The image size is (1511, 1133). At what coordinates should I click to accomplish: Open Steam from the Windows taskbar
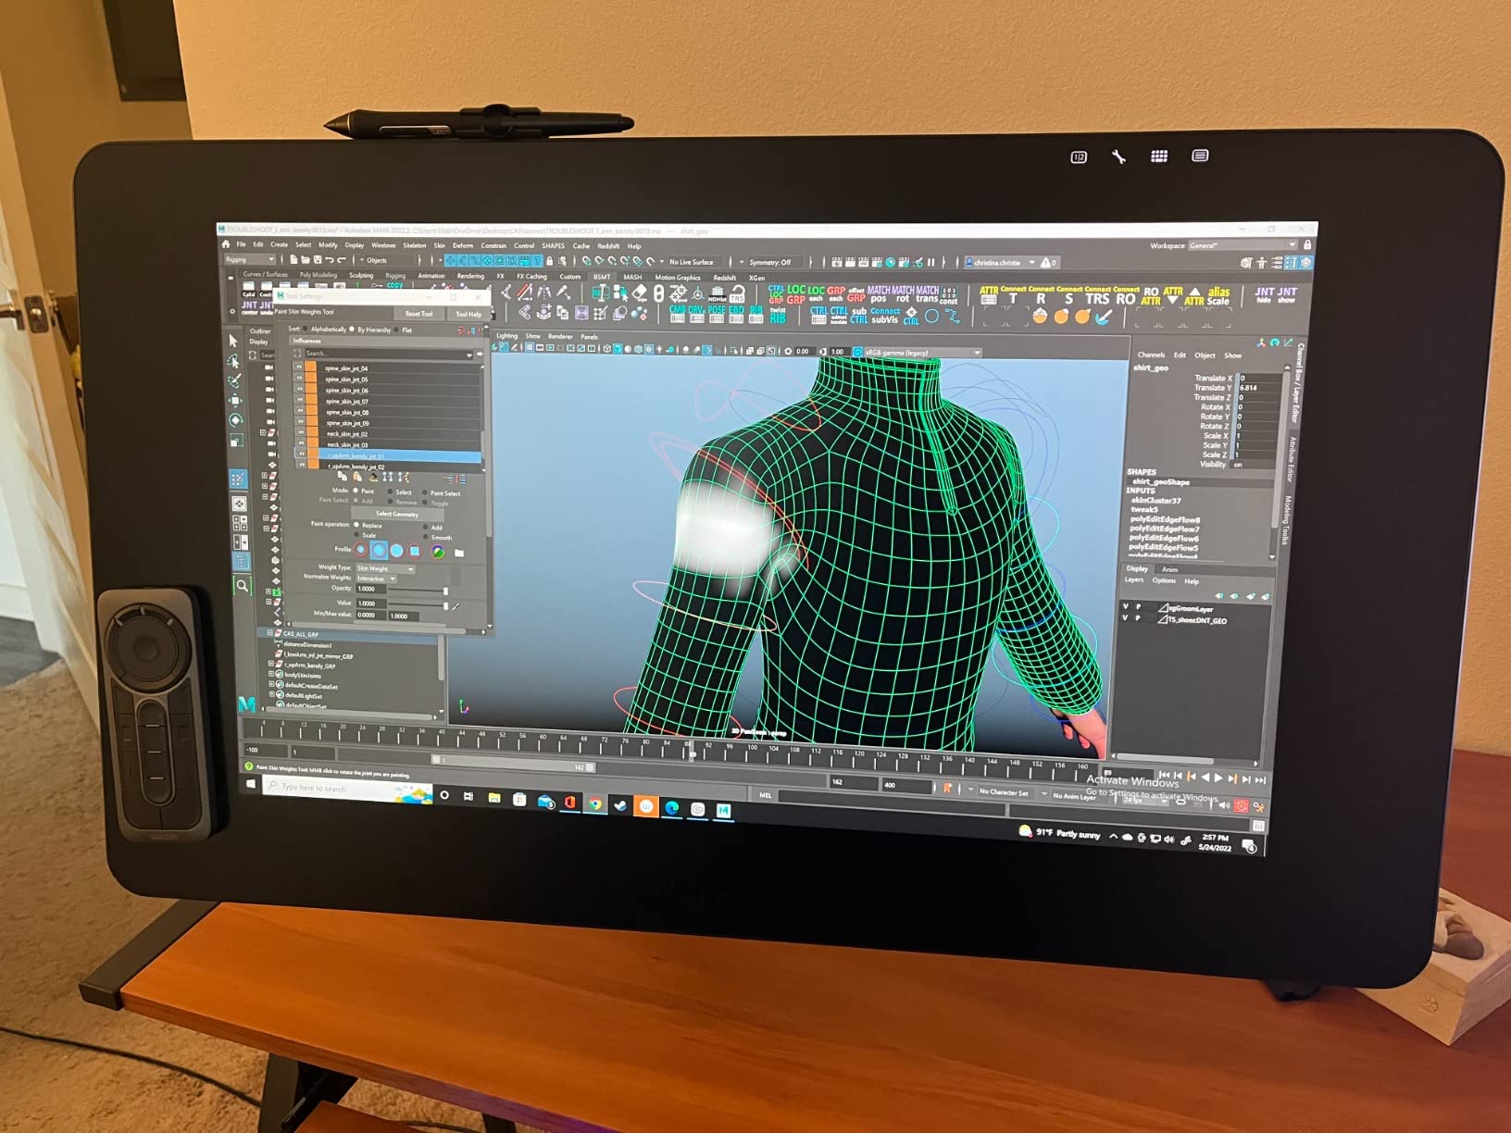620,806
